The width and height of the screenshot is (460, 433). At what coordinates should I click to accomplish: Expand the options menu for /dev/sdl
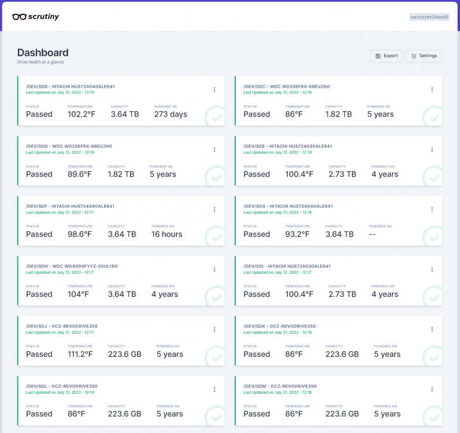pos(214,390)
